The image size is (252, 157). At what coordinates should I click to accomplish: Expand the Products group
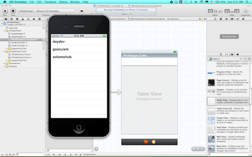pos(4,66)
